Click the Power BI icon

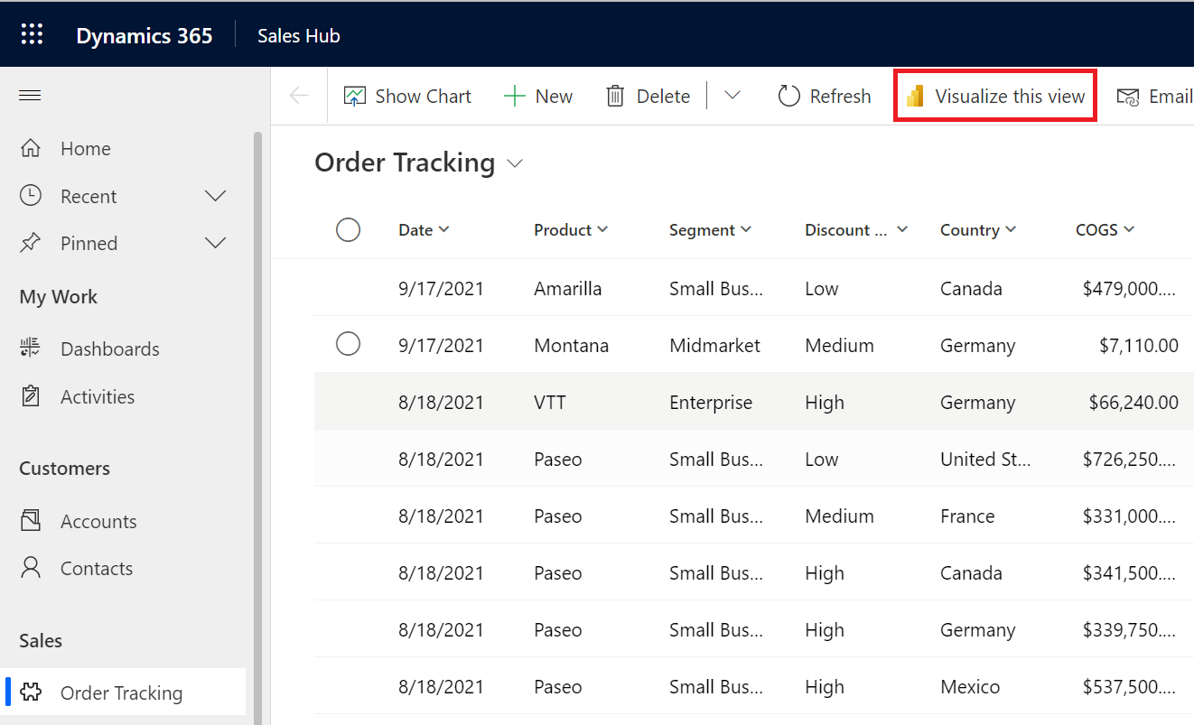pyautogui.click(x=915, y=96)
